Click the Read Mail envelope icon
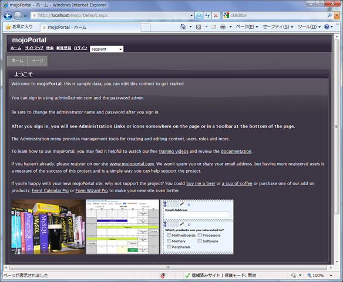Image resolution: width=343 pixels, height=282 pixels. point(213,26)
